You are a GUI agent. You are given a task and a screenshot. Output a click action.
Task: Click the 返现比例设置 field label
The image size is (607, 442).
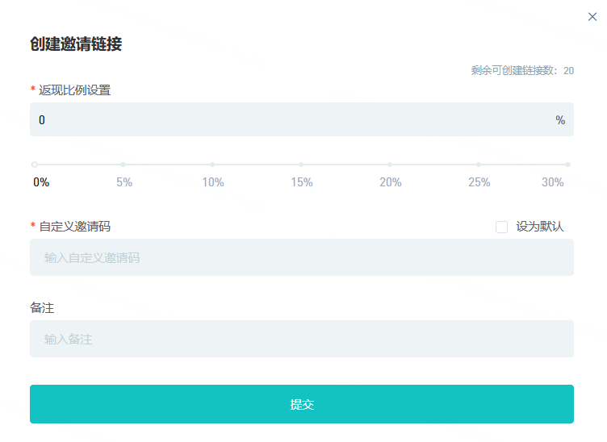point(74,90)
